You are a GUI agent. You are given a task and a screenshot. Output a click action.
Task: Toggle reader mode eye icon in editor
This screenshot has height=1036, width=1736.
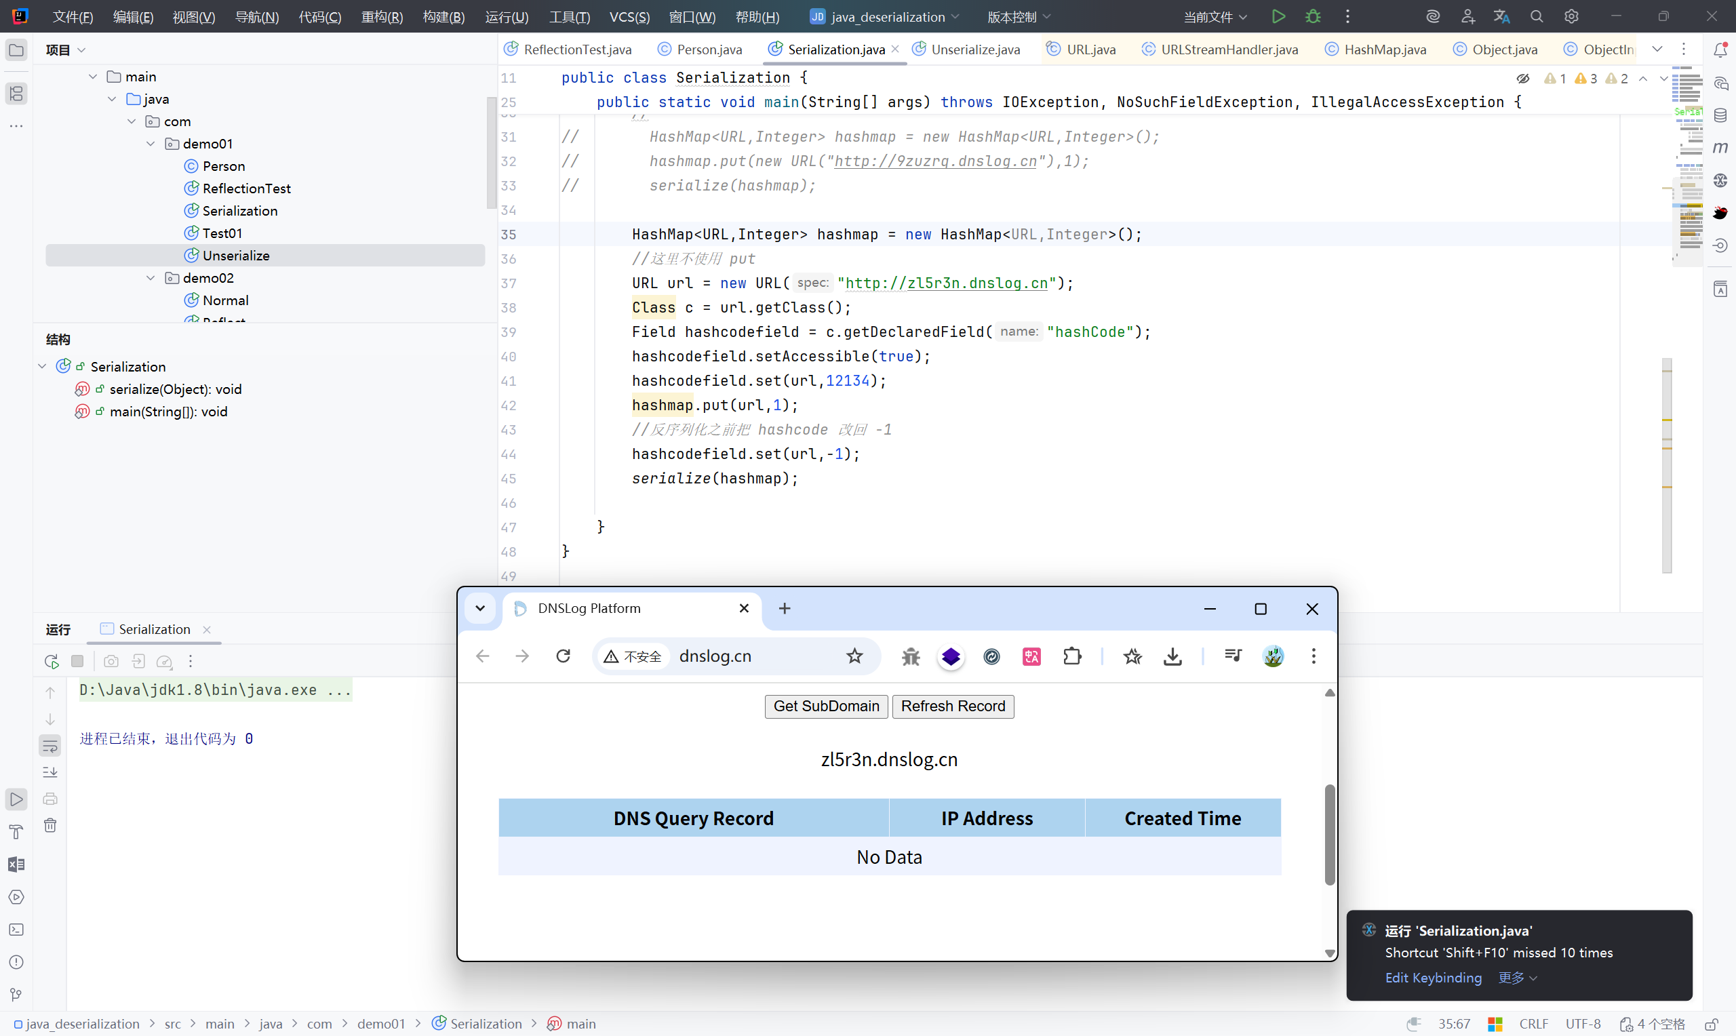point(1523,78)
